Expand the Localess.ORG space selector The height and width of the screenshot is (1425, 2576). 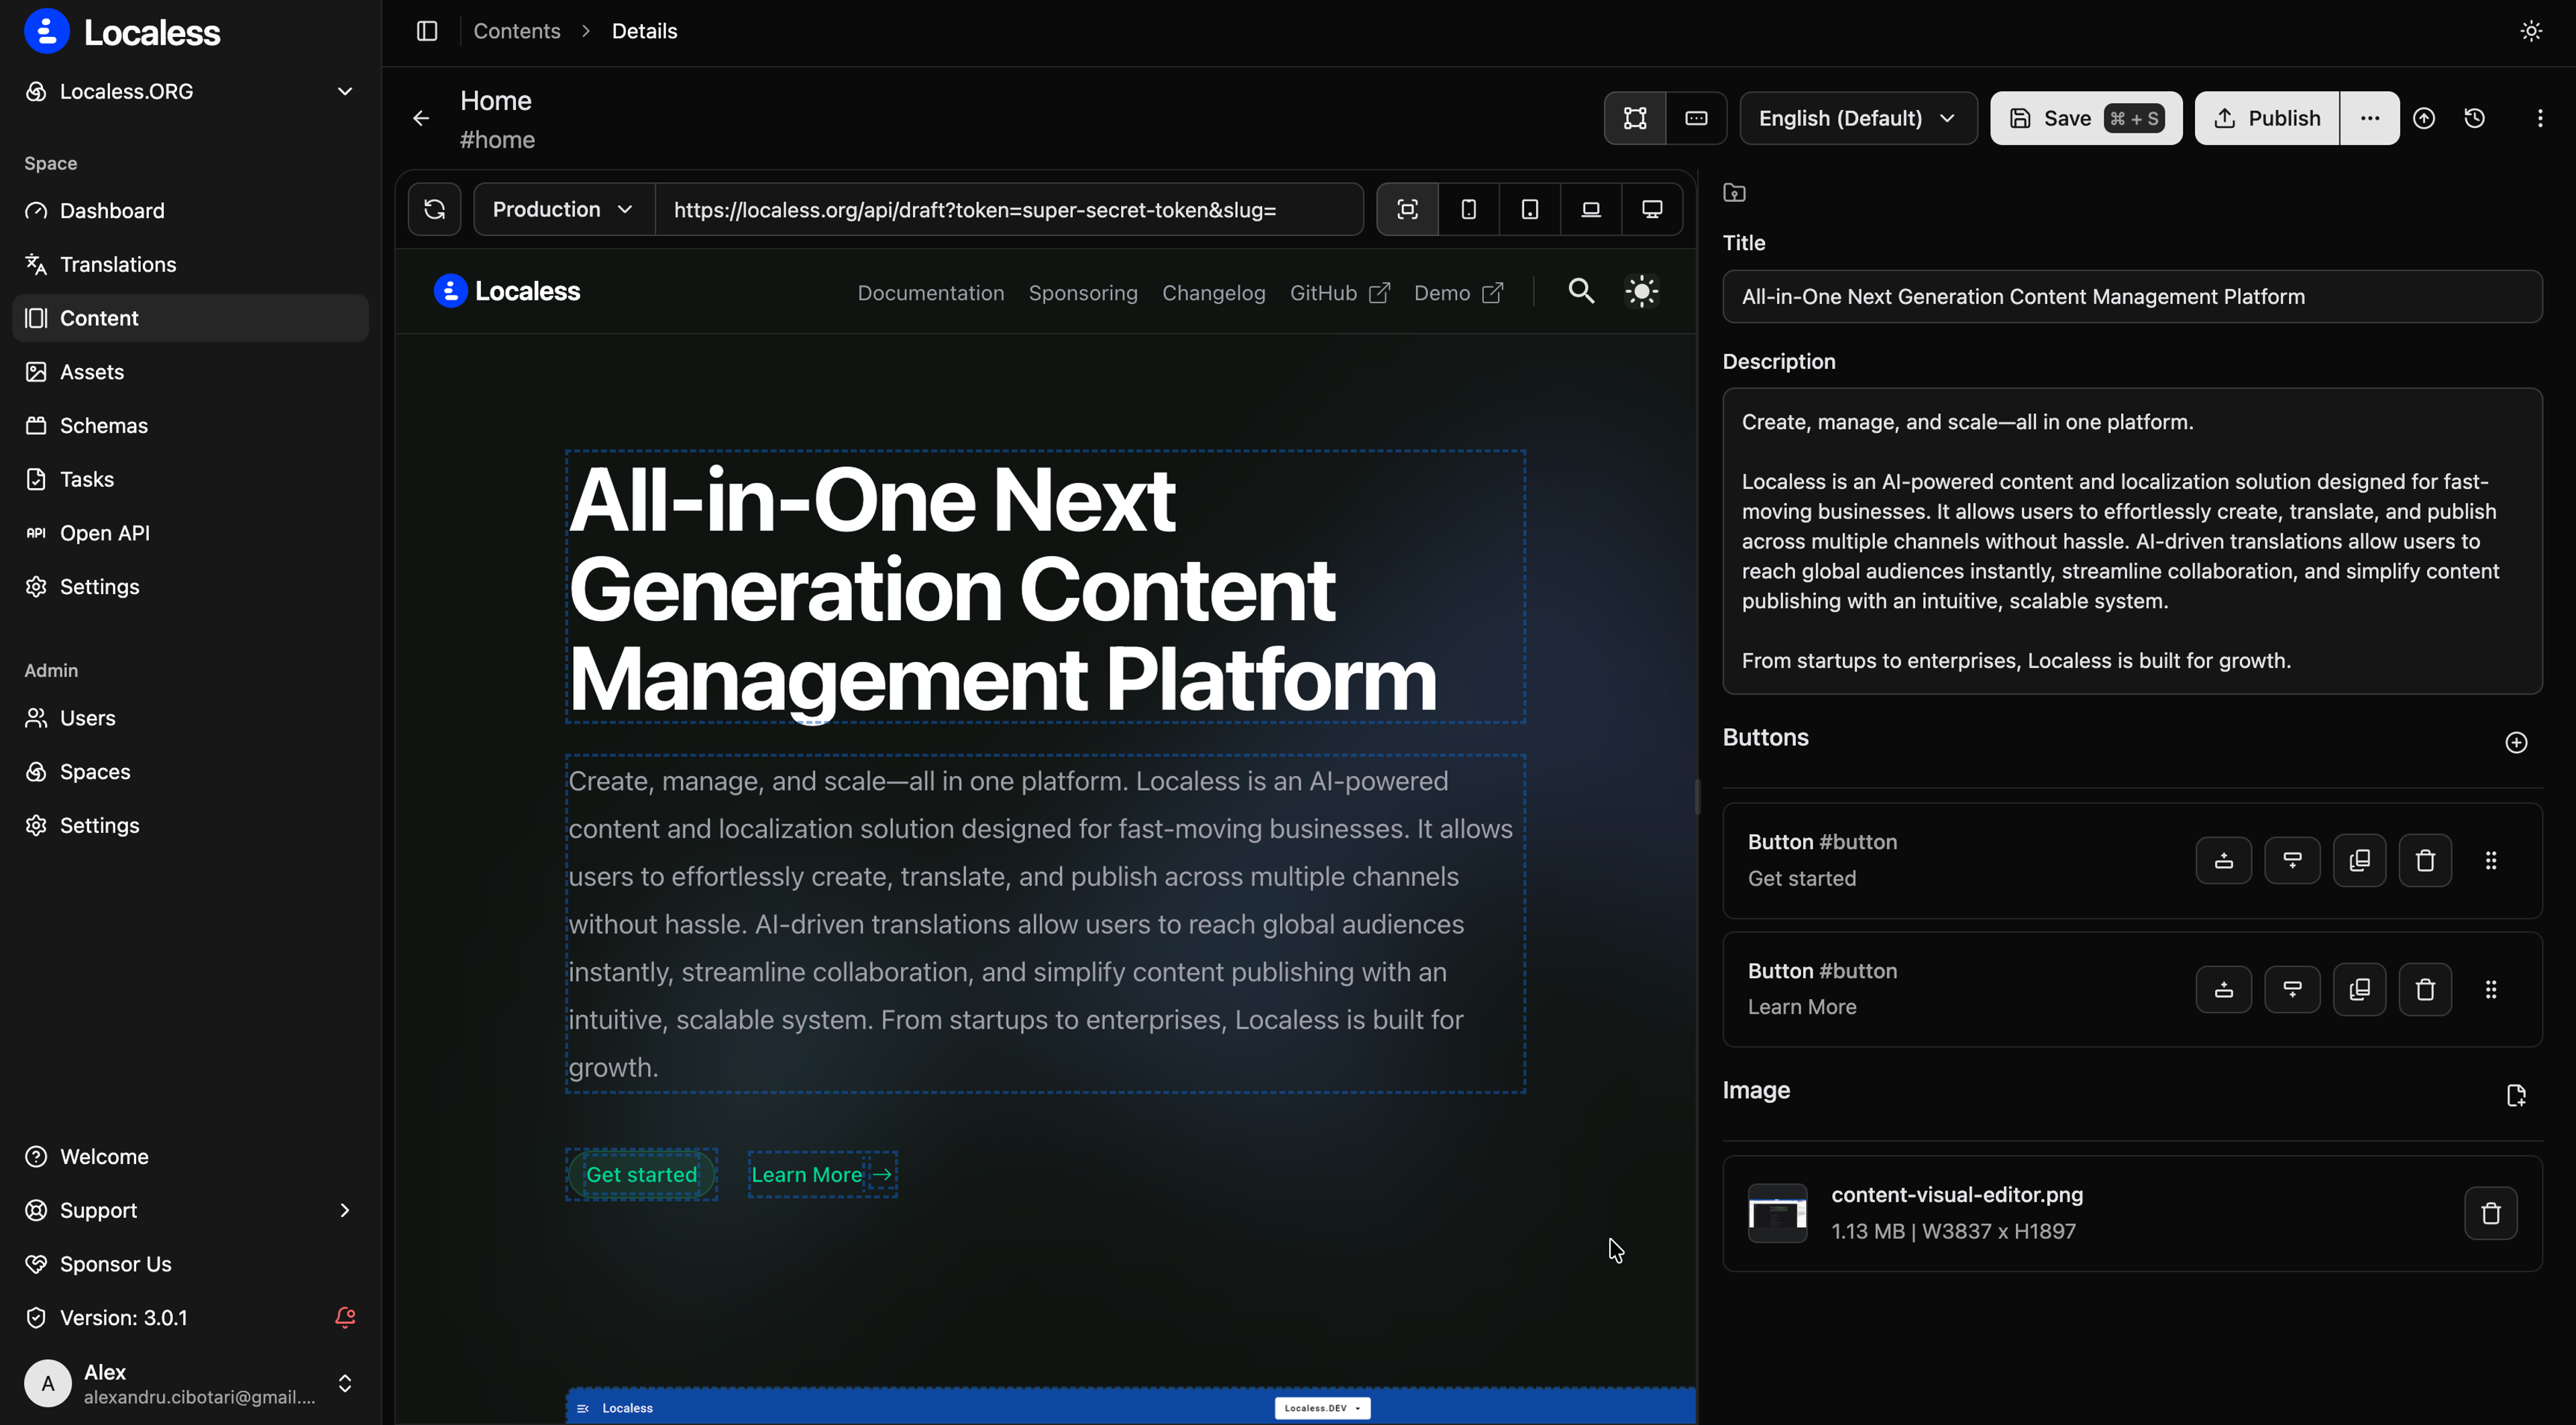coord(190,92)
